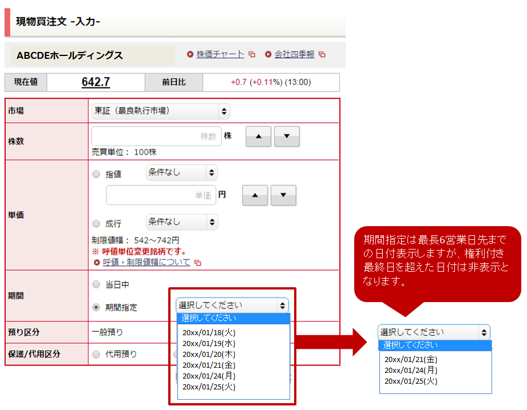Click the +0.7 (+0.11%) (13:00) value

(271, 82)
